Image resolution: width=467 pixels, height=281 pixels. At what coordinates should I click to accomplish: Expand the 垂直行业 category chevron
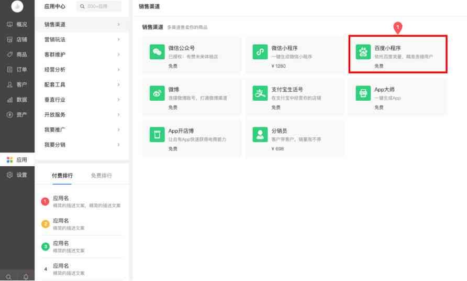tap(118, 100)
